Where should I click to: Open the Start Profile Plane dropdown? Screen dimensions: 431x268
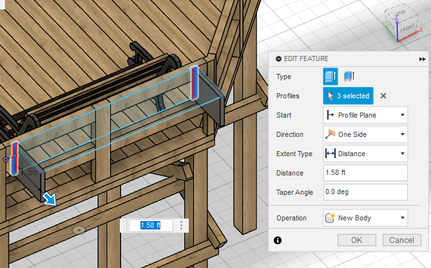pos(365,115)
